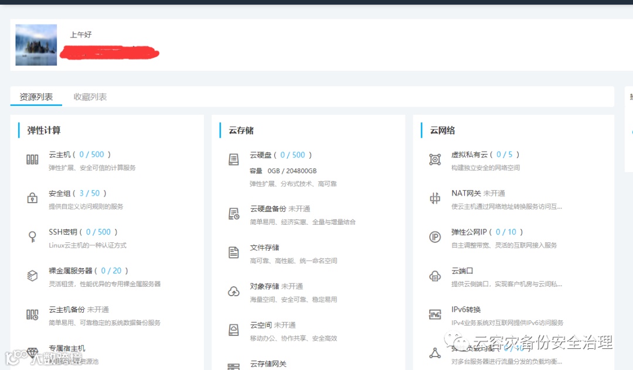Open the 专属宿主机 link
Image resolution: width=633 pixels, height=370 pixels.
pos(67,348)
